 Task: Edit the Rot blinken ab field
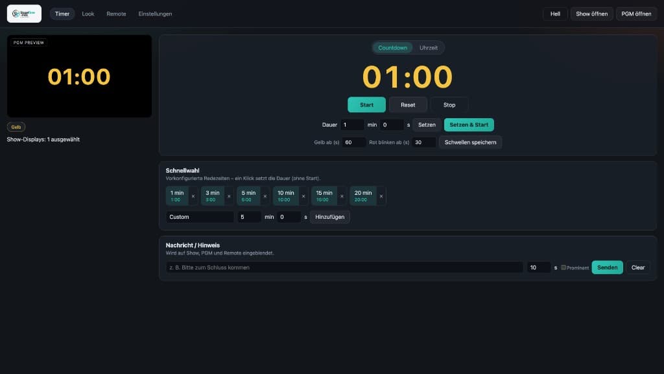tap(424, 142)
